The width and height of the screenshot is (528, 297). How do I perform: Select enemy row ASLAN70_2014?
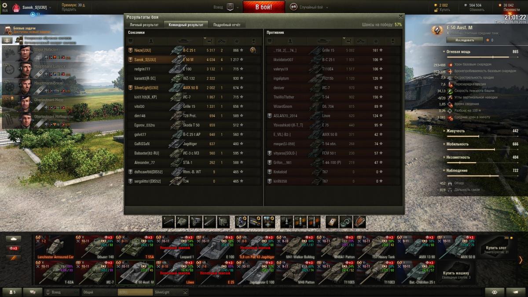tap(333, 116)
